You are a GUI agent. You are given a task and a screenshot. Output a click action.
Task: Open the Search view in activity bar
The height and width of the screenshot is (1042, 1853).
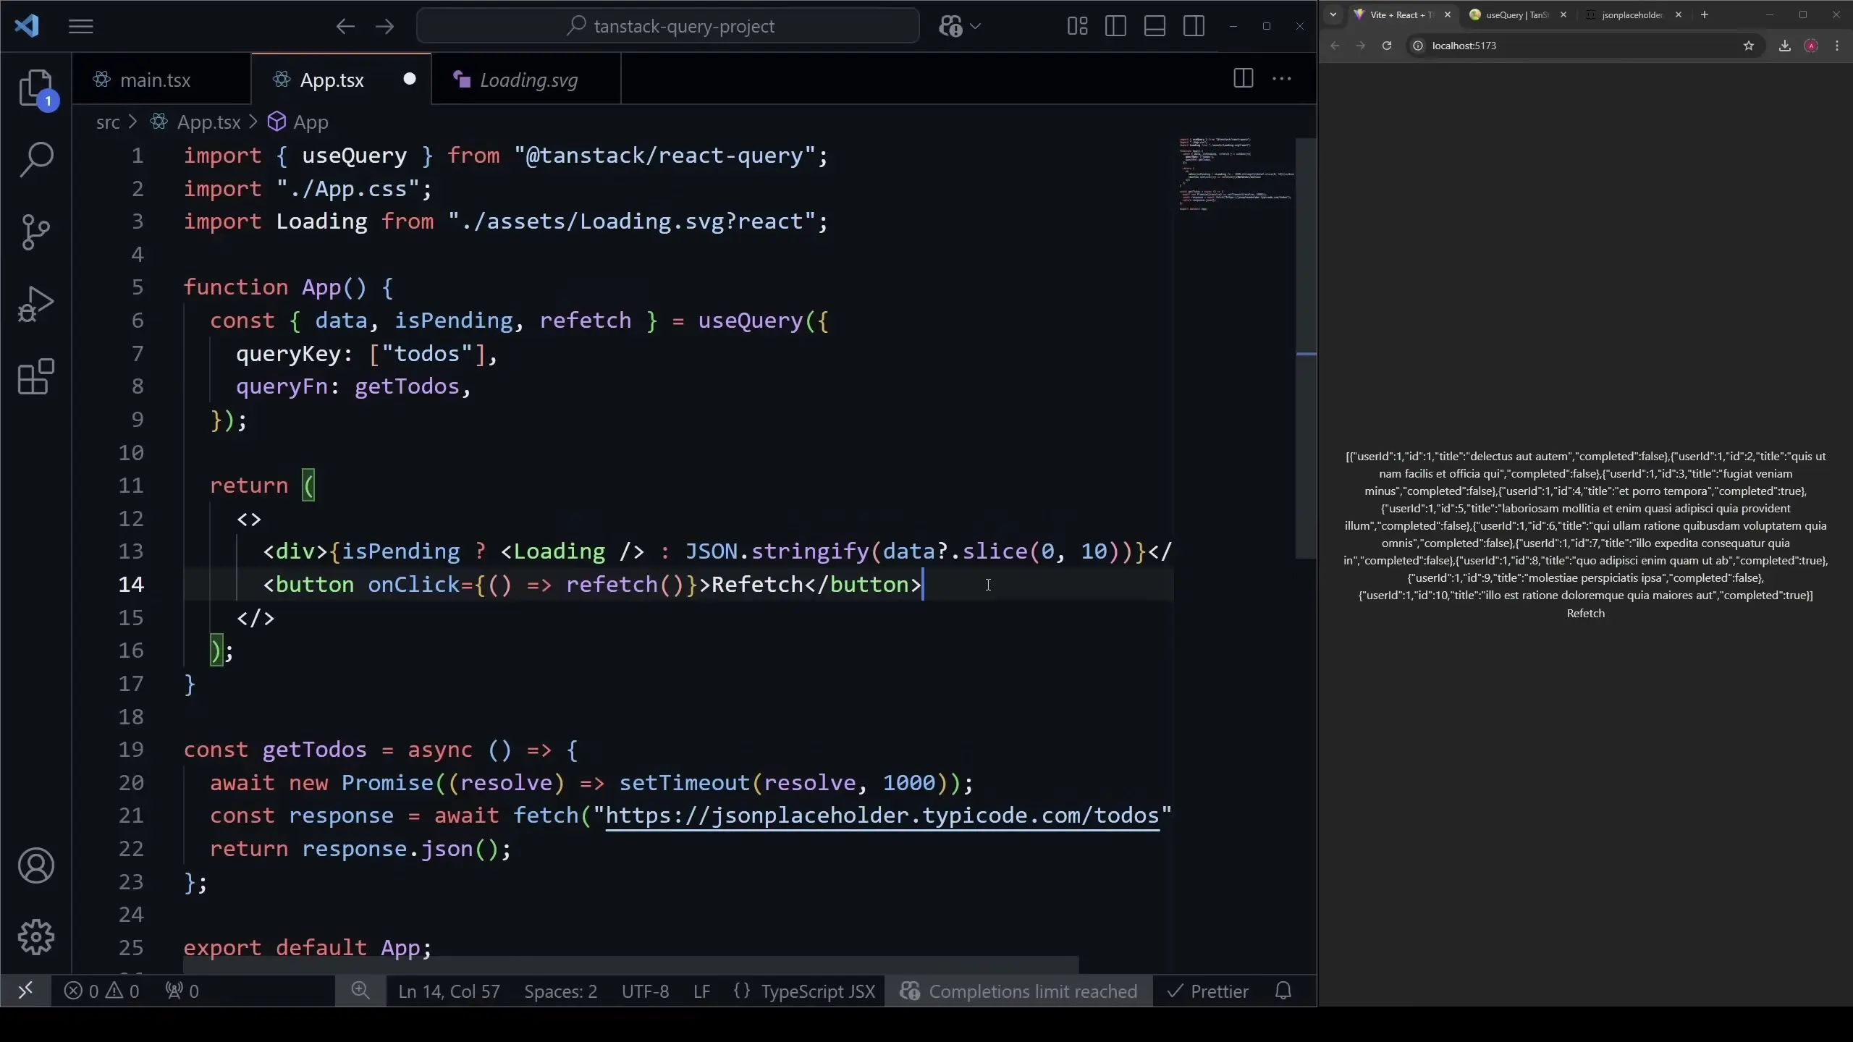pos(36,159)
